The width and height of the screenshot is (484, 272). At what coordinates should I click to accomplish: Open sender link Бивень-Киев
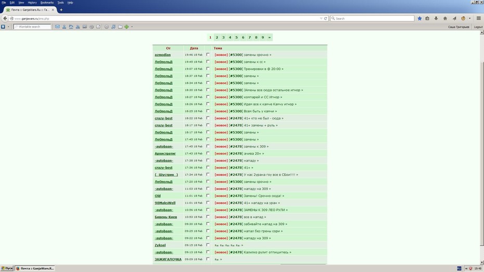[166, 217]
